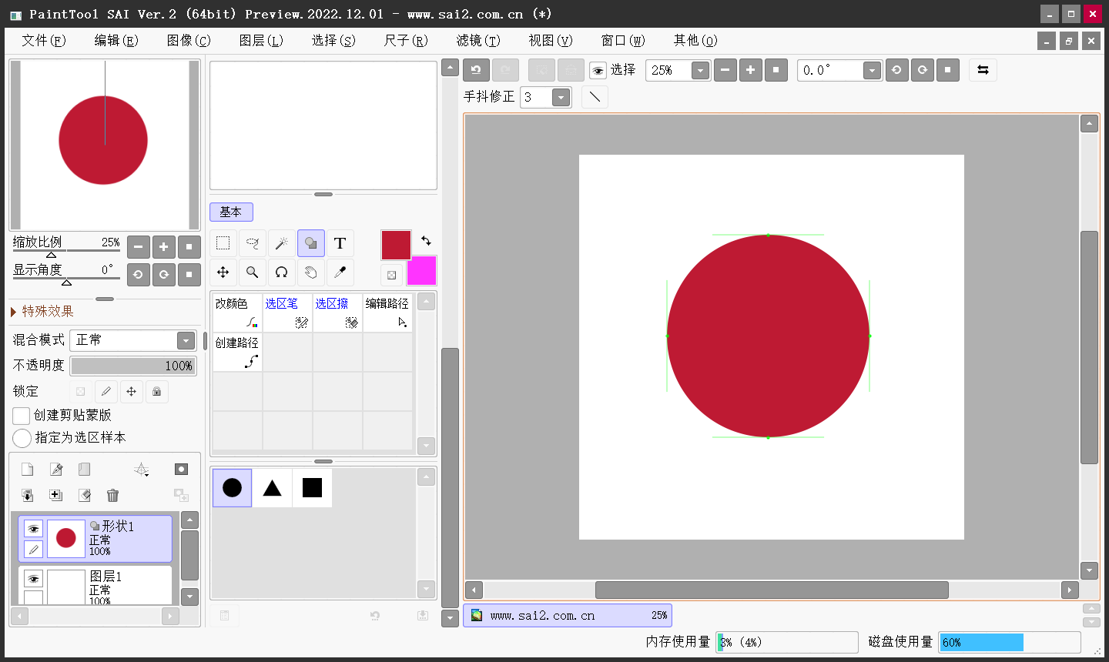Choose the 选区擦 tool
Image resolution: width=1109 pixels, height=662 pixels.
point(337,313)
